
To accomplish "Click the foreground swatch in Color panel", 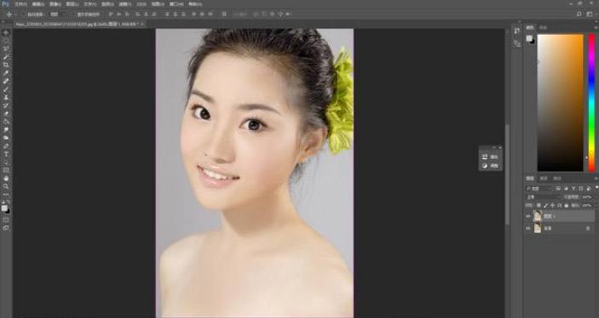I will (529, 37).
